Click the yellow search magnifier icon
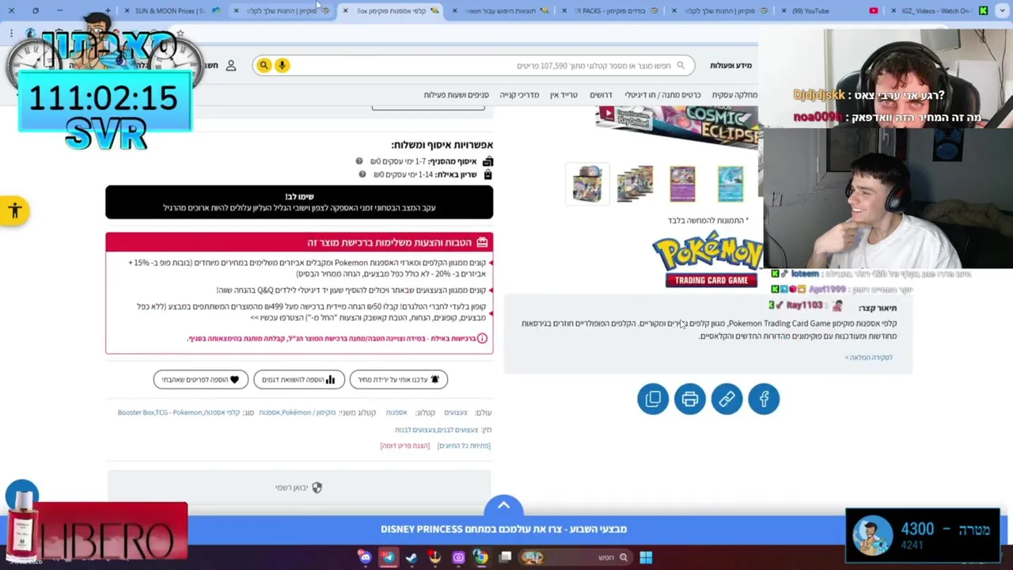 pyautogui.click(x=264, y=66)
